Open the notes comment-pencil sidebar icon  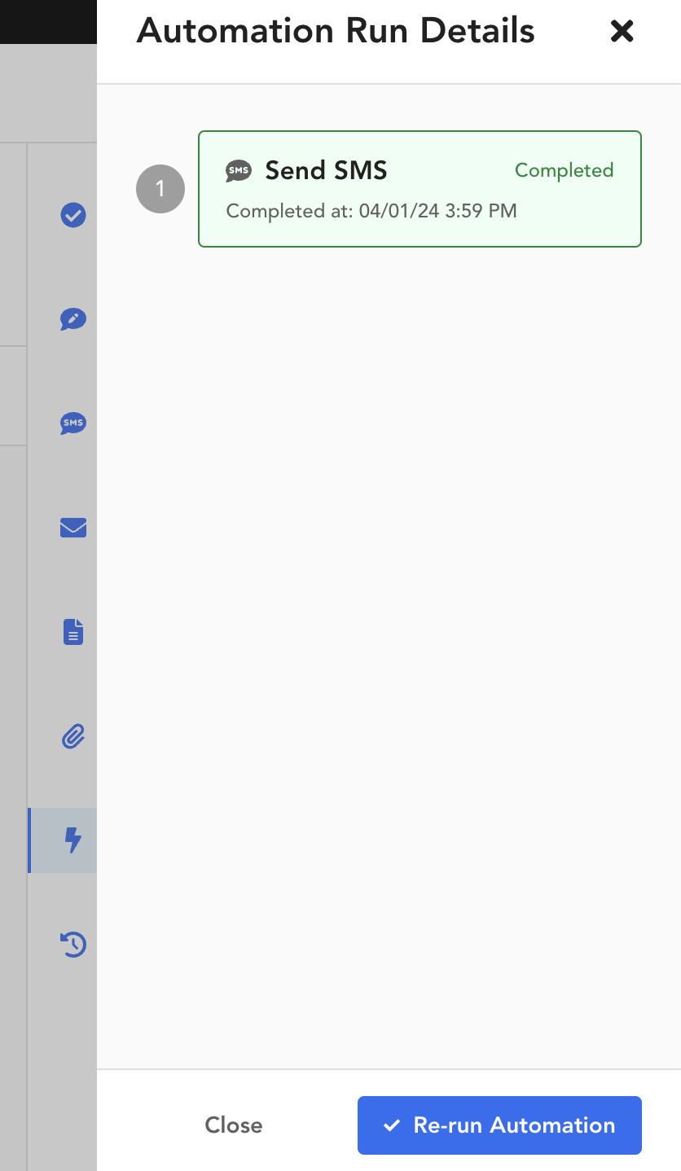[73, 319]
